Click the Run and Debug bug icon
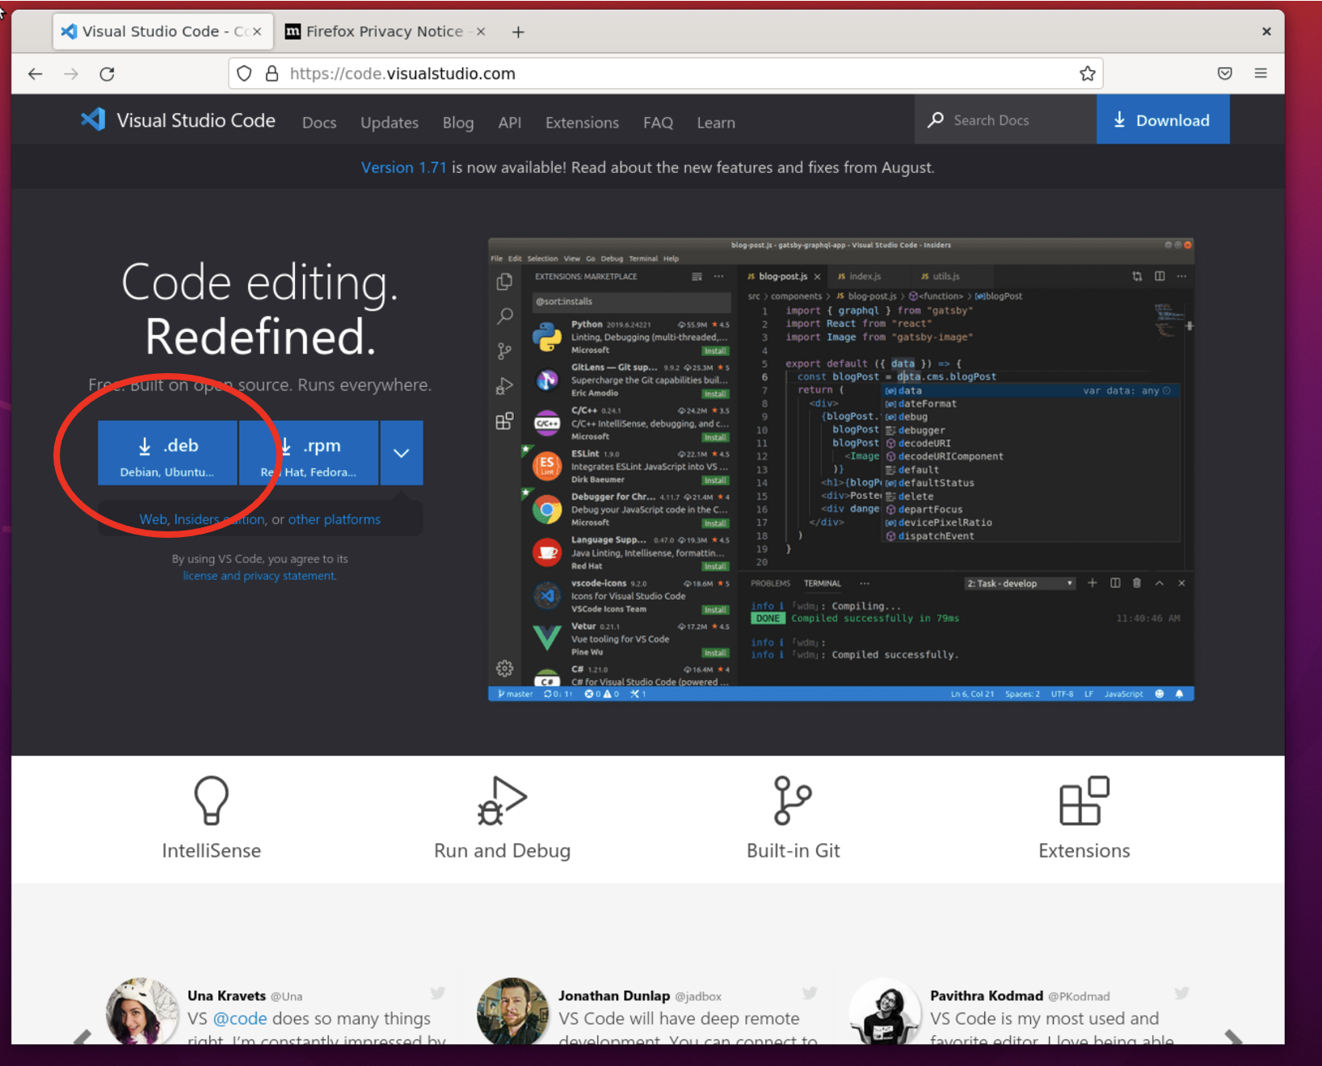1322x1066 pixels. 502,800
